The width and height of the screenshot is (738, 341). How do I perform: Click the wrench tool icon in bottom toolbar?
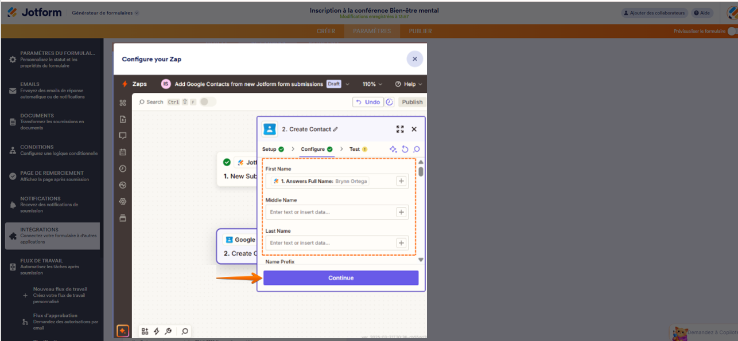click(x=168, y=331)
